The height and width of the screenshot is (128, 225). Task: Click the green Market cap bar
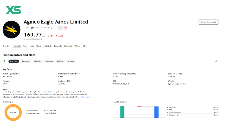pos(122,112)
